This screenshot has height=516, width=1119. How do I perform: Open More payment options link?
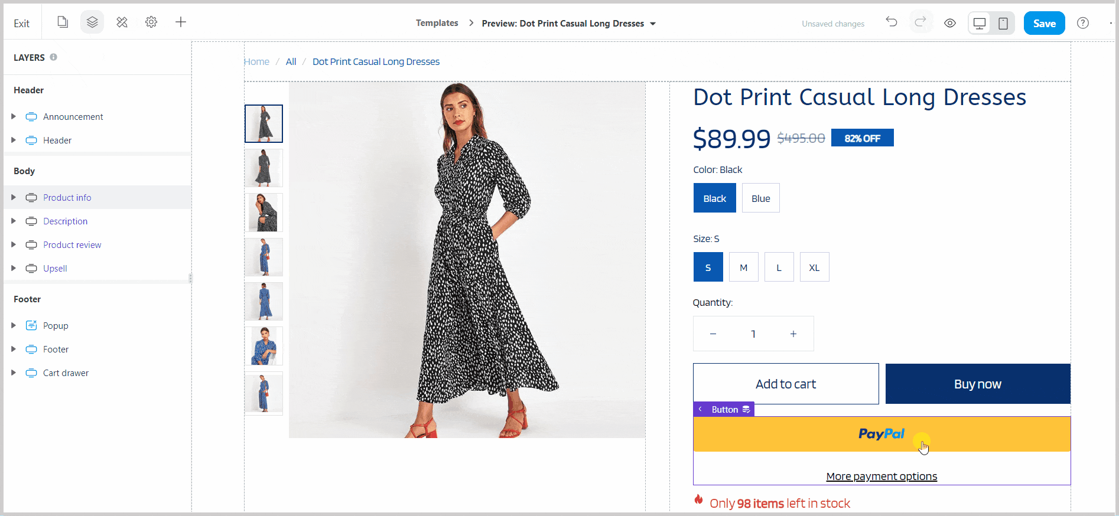881,476
